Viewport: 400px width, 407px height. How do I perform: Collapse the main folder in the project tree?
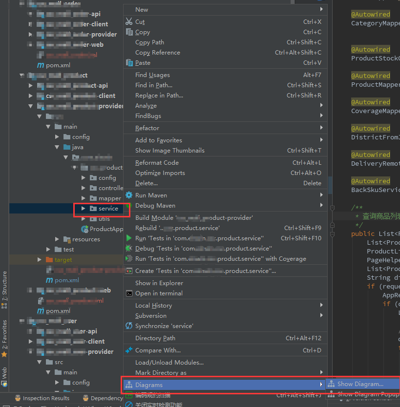click(48, 126)
